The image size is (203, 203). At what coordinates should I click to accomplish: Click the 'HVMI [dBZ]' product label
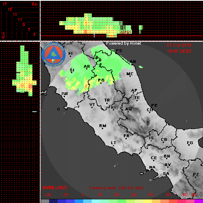click(x=55, y=188)
